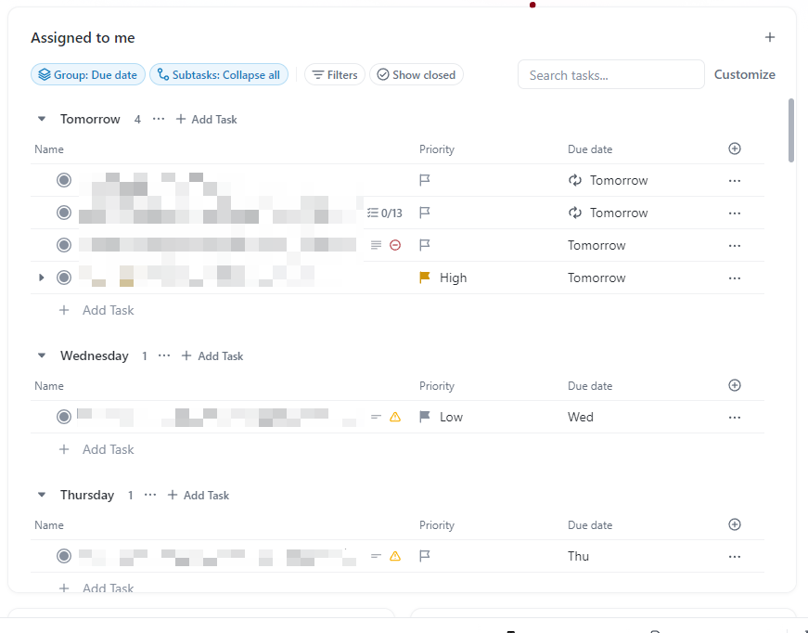The width and height of the screenshot is (808, 633).
Task: Sort by Priority column in Tomorrow group
Action: tap(436, 149)
